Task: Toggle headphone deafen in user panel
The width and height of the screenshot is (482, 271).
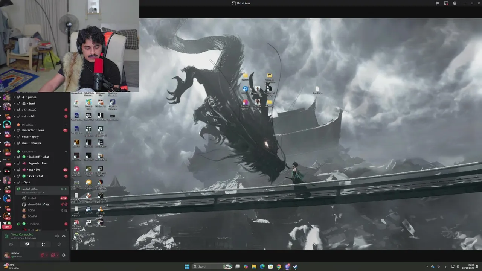Action: point(53,255)
